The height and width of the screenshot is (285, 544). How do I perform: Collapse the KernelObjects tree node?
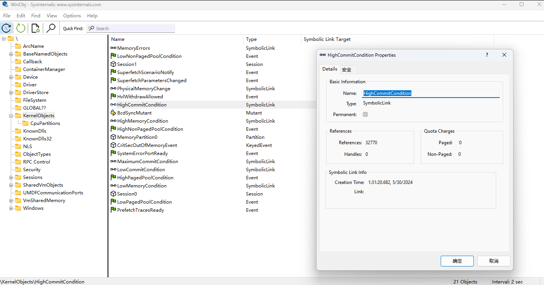[x=11, y=116]
